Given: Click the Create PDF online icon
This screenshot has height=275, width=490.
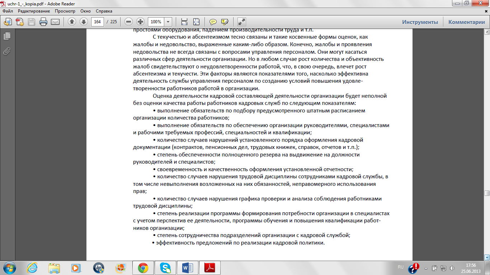Looking at the screenshot, I should 20,22.
